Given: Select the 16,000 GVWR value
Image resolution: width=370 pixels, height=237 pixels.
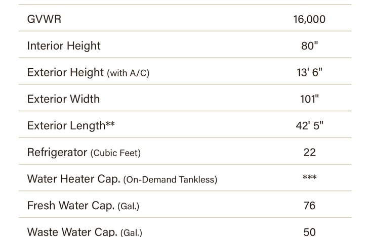Looking at the screenshot, I should 309,19.
